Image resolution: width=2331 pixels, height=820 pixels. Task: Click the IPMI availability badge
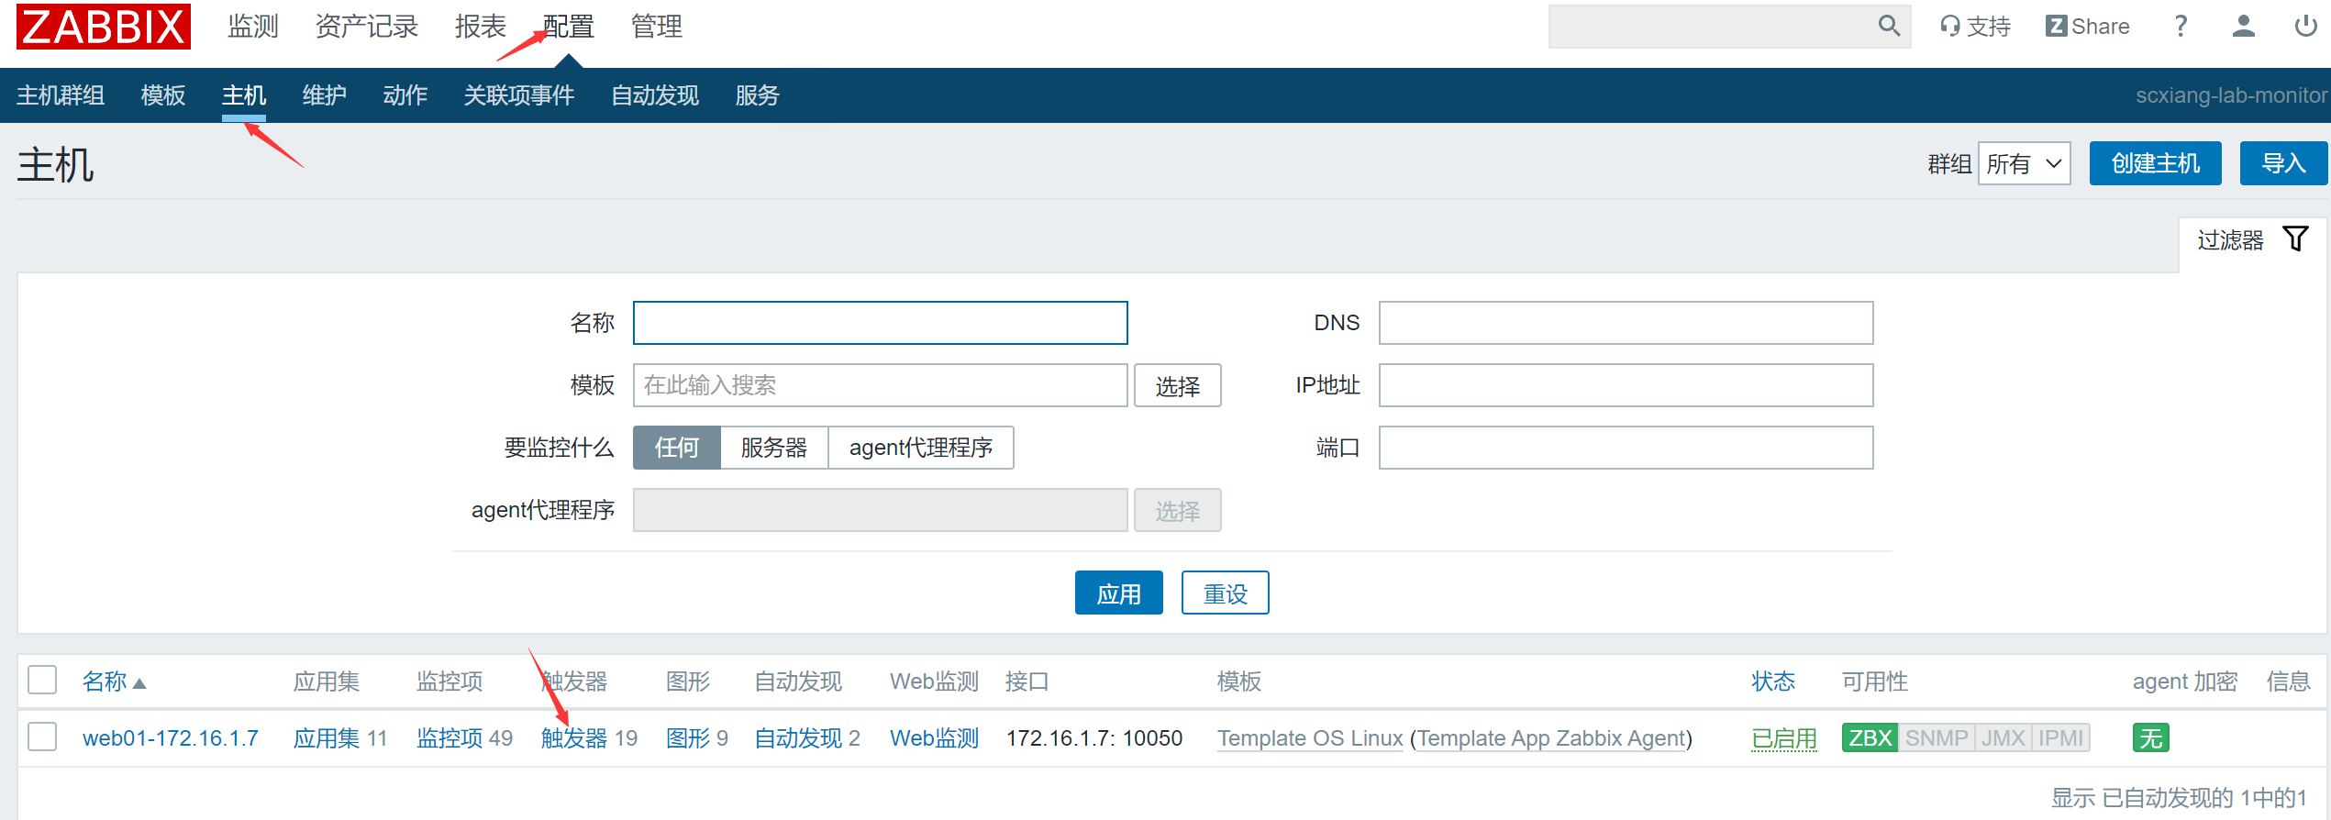coord(2060,737)
